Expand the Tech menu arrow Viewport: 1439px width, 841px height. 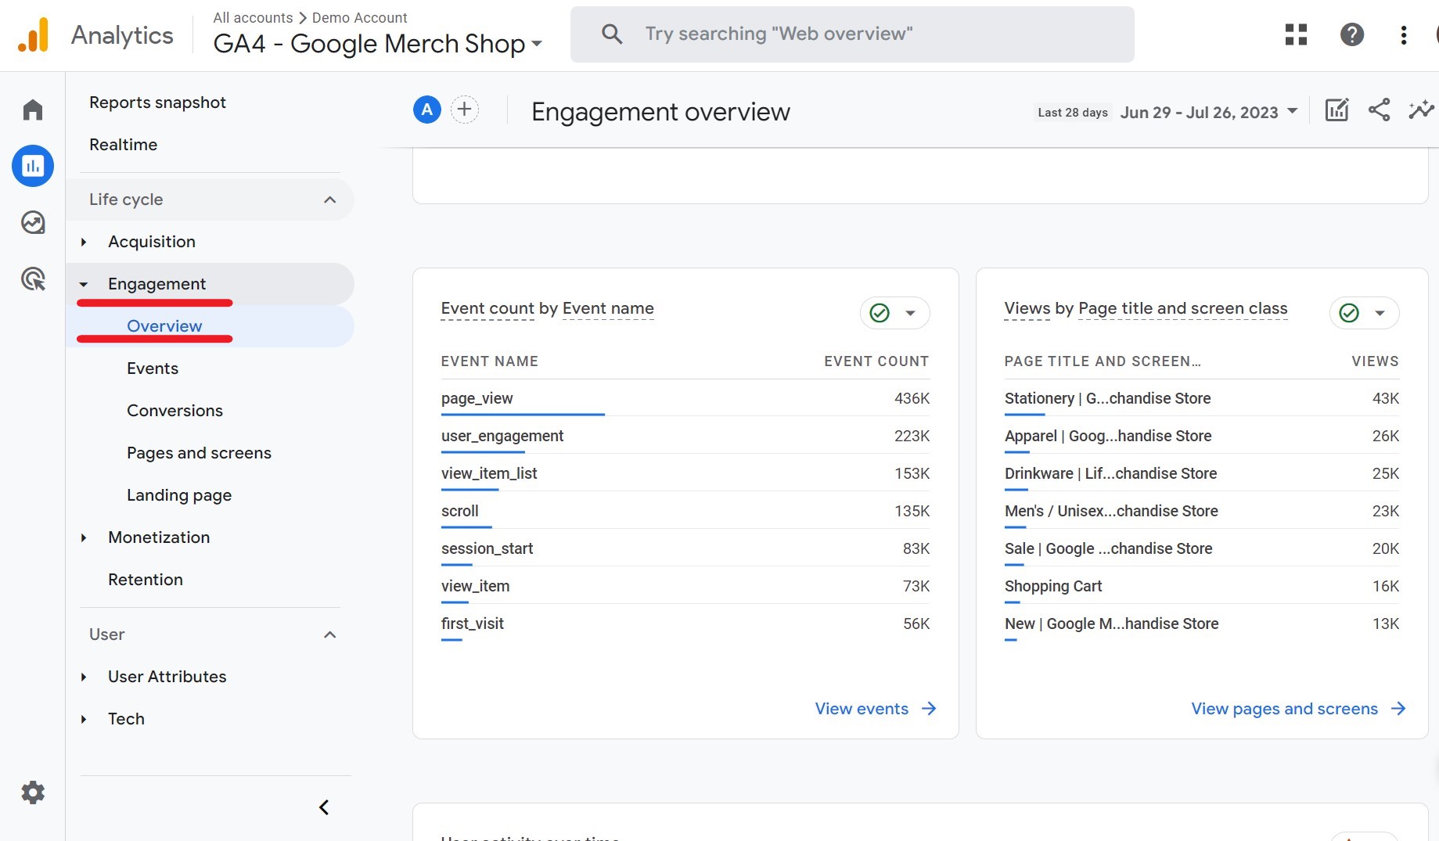click(84, 720)
